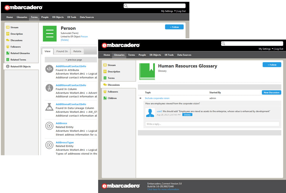
Task: Click the attribute code icon for the first AdditionalContactInfo
Action: click(49, 69)
